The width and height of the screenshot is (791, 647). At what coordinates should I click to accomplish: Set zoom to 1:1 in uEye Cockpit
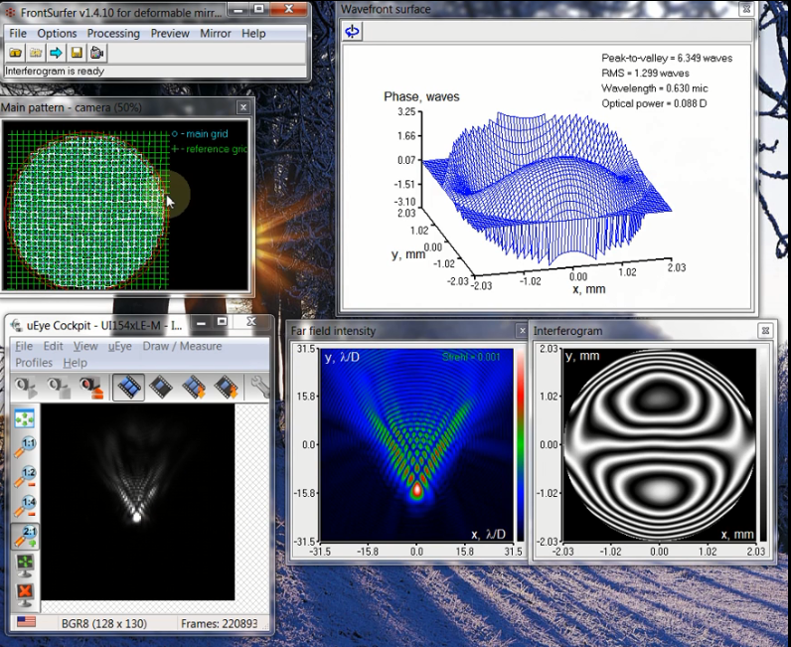click(24, 447)
